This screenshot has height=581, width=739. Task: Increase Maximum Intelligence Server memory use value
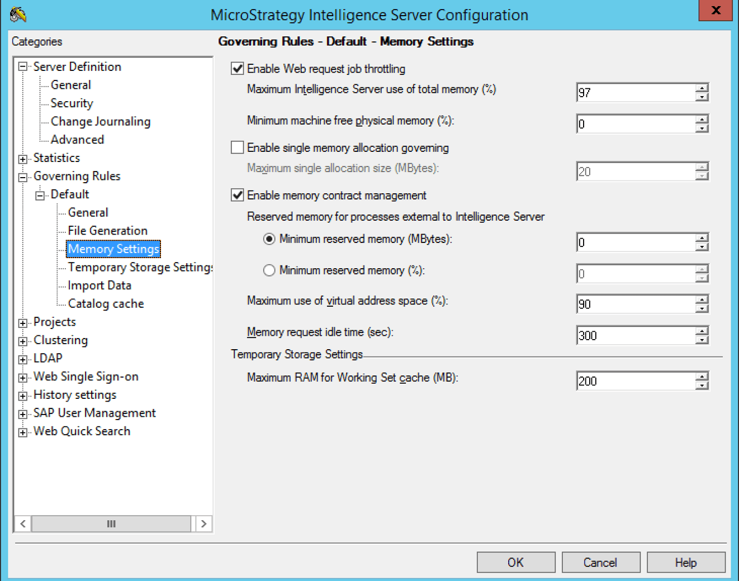coord(702,88)
